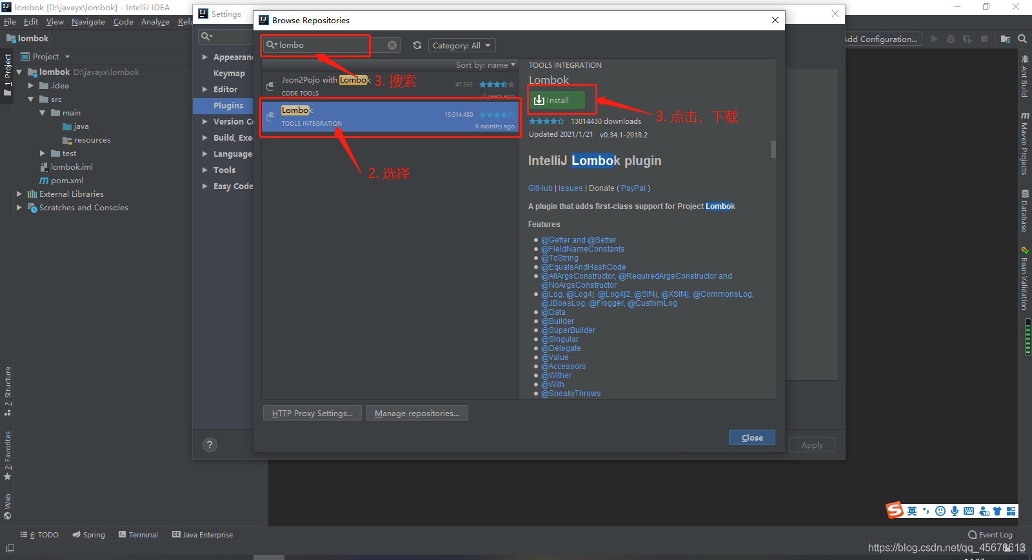Click the Stop icon in IDE toolbar

(x=984, y=39)
